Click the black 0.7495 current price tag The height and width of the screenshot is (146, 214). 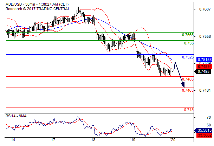pyautogui.click(x=202, y=71)
